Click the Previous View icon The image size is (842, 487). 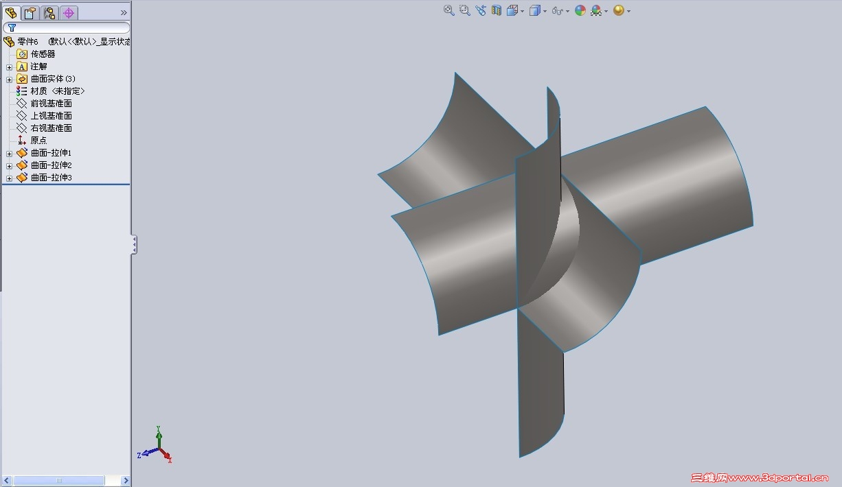tap(480, 10)
